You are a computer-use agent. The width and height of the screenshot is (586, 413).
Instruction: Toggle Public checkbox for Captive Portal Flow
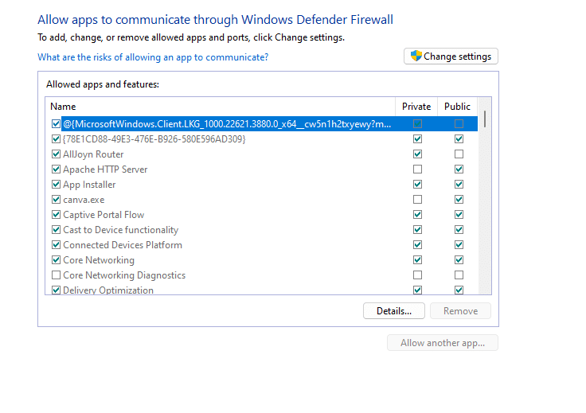pos(459,215)
